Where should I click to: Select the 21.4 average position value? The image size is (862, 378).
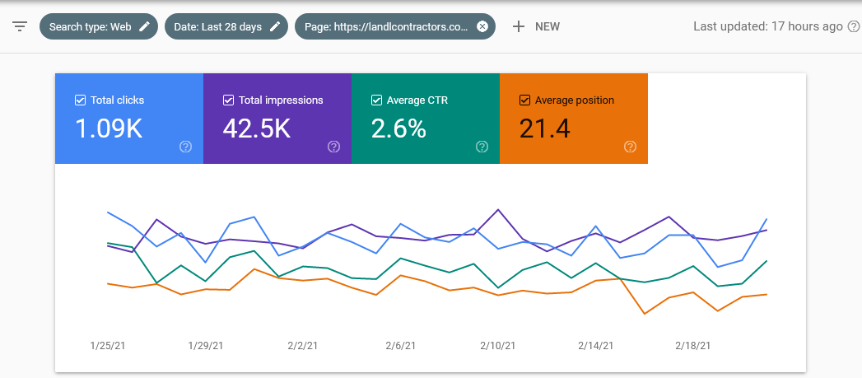[x=545, y=128]
